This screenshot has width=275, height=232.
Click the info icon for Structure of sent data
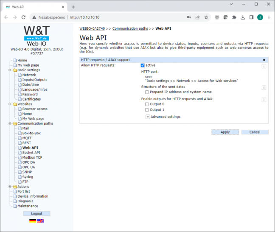click(264, 88)
